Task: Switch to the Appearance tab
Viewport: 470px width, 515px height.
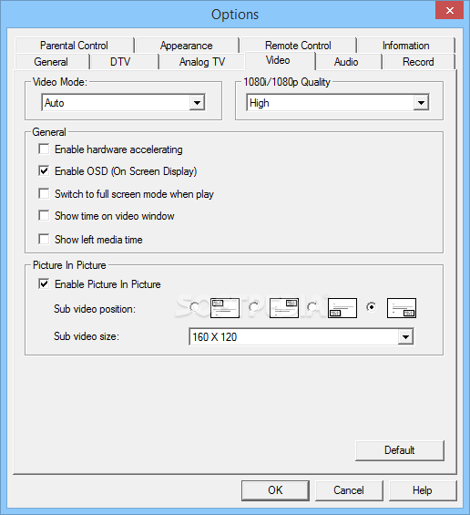Action: pyautogui.click(x=187, y=46)
